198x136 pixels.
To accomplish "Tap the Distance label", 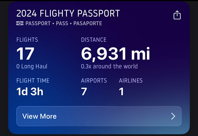I will pyautogui.click(x=94, y=40).
